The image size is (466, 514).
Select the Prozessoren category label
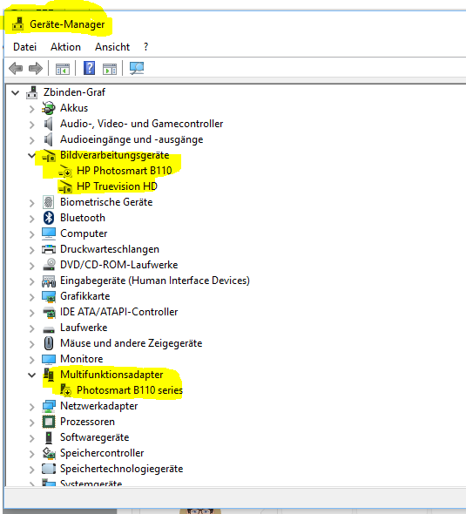point(87,422)
